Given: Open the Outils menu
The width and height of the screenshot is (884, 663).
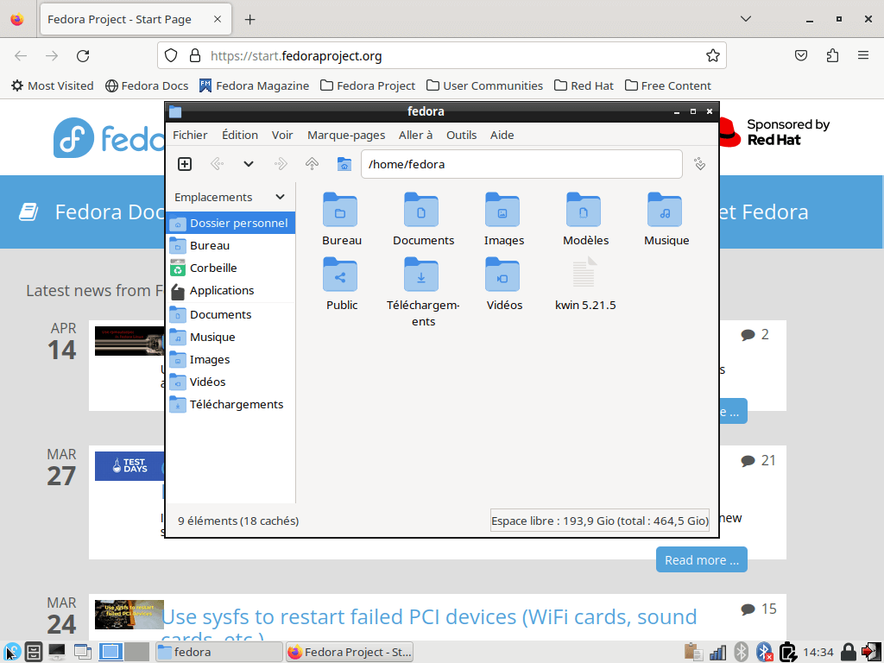Looking at the screenshot, I should (461, 135).
